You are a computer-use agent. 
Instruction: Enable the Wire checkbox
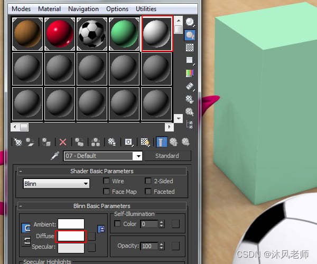[x=106, y=181]
